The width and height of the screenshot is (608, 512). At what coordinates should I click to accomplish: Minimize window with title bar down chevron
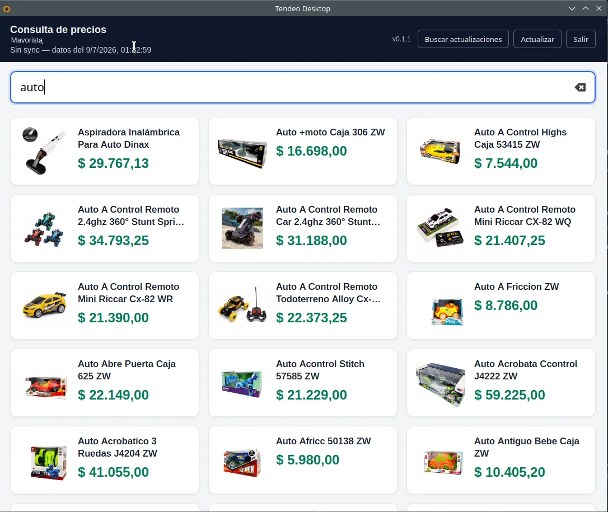[572, 8]
